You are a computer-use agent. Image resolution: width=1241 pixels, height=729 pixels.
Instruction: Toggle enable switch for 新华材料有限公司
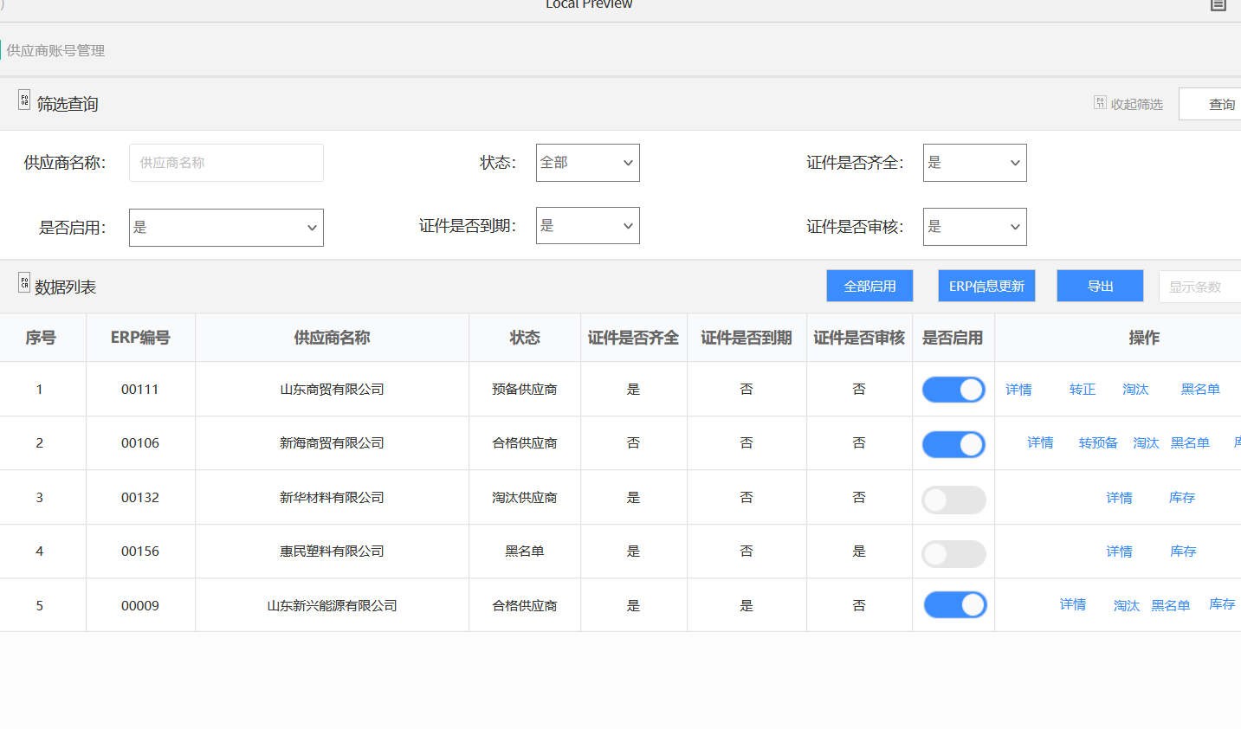tap(953, 500)
